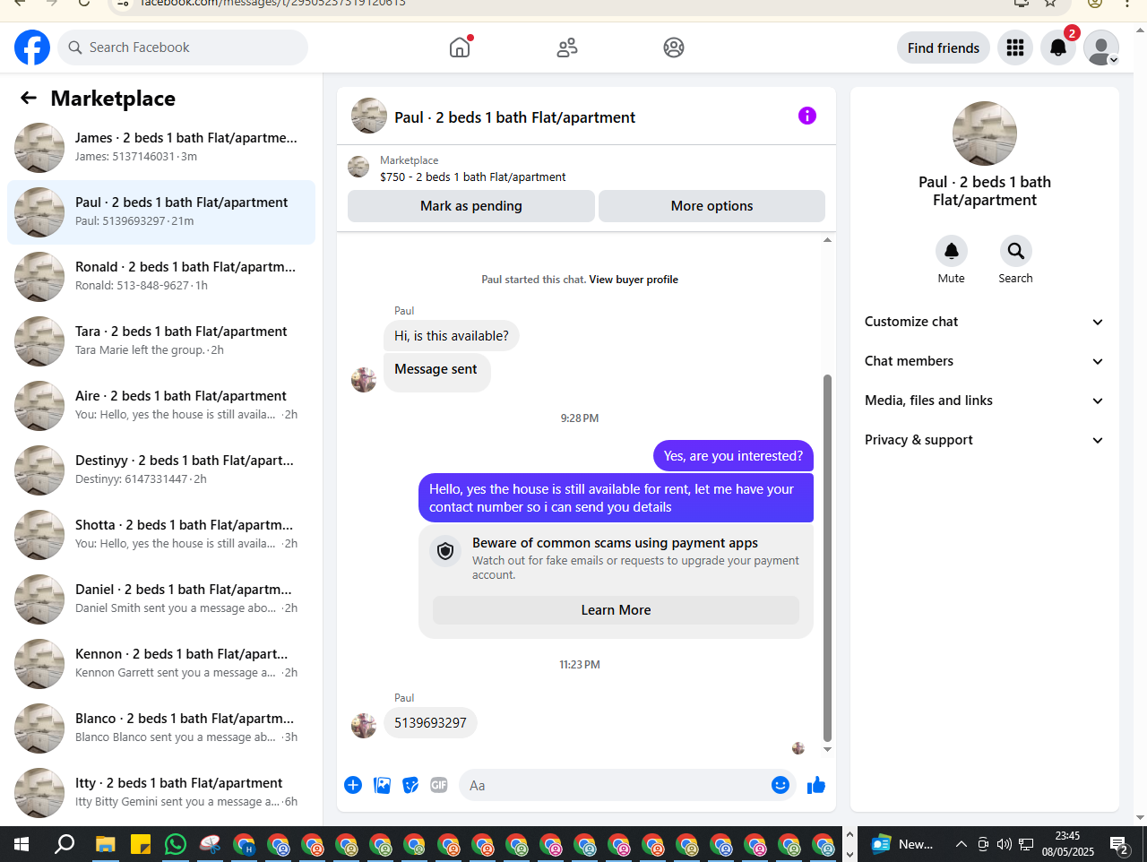Image resolution: width=1147 pixels, height=862 pixels.
Task: Expand Media, files and links section
Action: tap(985, 401)
